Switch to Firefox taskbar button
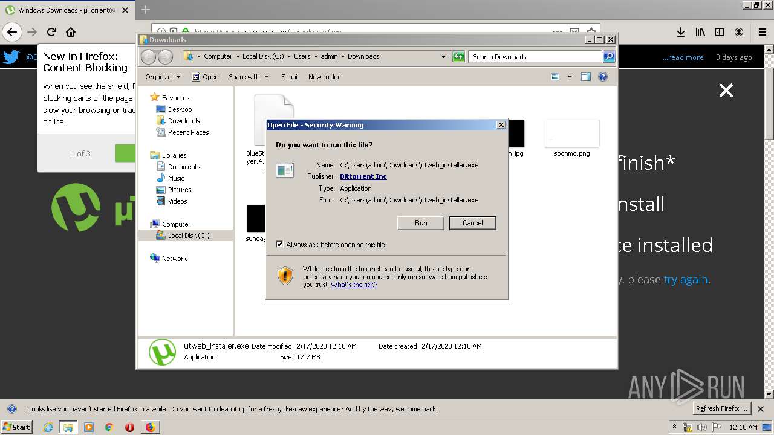774x435 pixels. coord(150,427)
